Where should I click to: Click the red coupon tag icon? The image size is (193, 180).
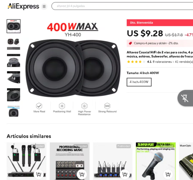coord(130,43)
